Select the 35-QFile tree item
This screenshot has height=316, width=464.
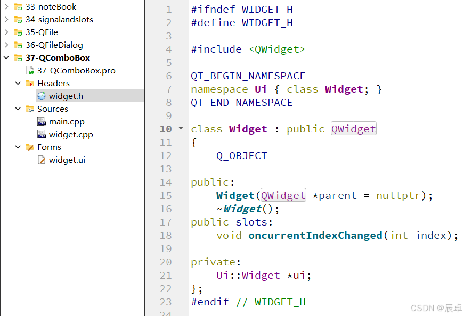coord(42,32)
